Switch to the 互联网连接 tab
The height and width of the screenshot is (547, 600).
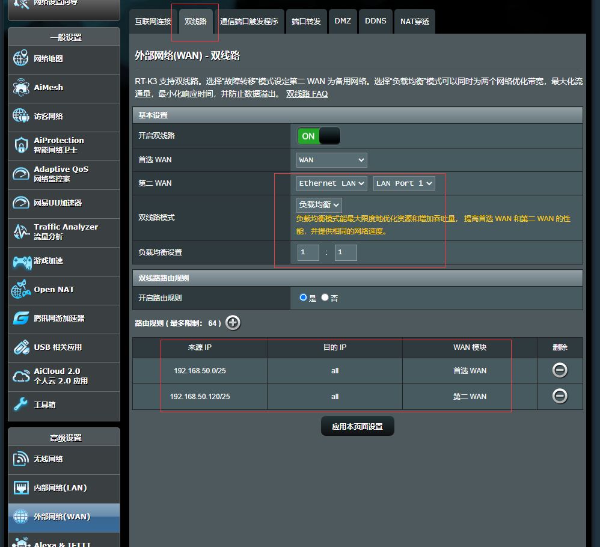[153, 22]
